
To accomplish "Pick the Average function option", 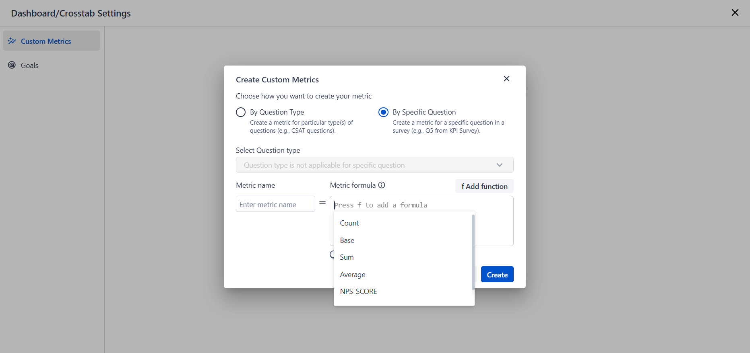I will [x=353, y=275].
